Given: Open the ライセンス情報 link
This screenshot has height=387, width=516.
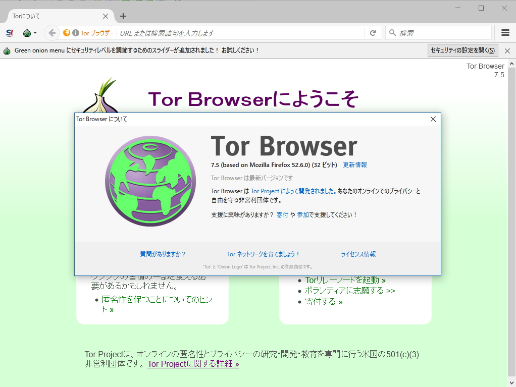Looking at the screenshot, I should [x=358, y=254].
